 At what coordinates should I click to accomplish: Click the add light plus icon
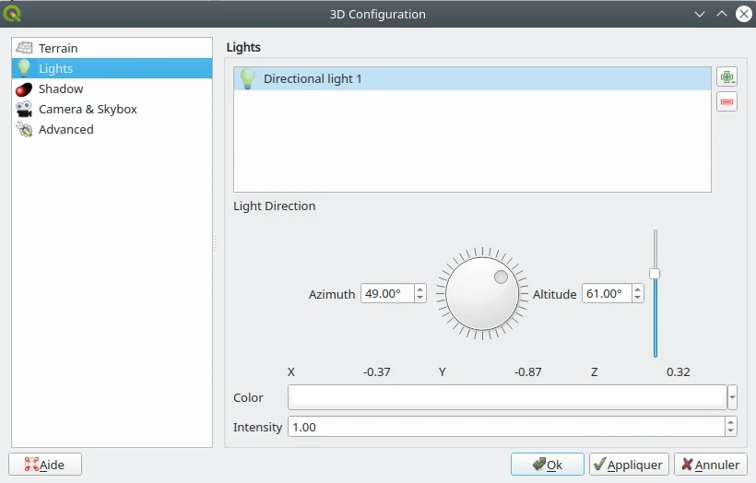pos(726,78)
